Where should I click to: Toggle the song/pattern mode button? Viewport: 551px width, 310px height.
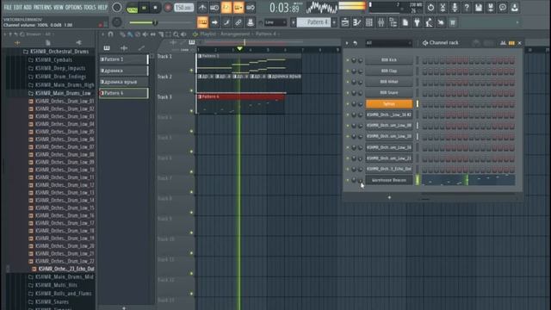pyautogui.click(x=132, y=8)
